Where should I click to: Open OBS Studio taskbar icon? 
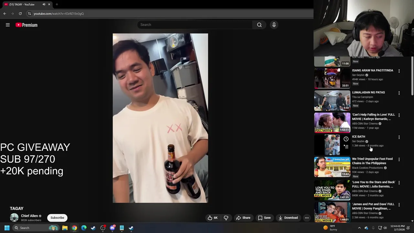pyautogui.click(x=103, y=228)
